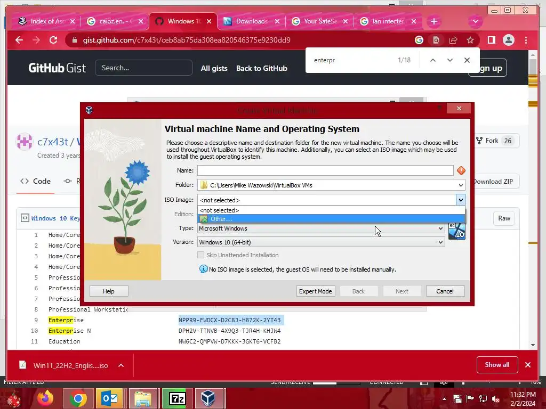This screenshot has width=546, height=409.
Task: Switch to the lan infecter tab
Action: pyautogui.click(x=388, y=21)
